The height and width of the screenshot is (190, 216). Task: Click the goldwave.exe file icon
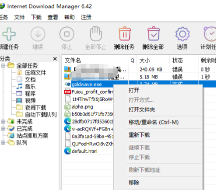point(68,84)
